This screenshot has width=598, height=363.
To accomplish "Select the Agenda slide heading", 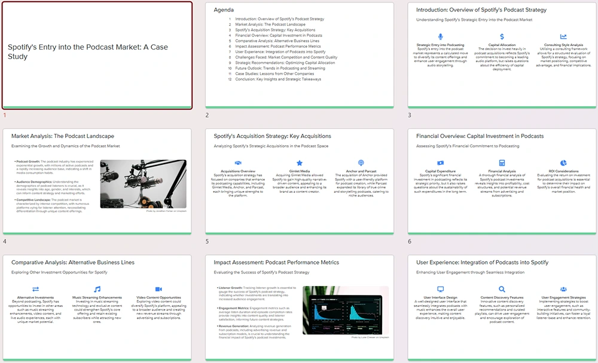I will pyautogui.click(x=224, y=10).
